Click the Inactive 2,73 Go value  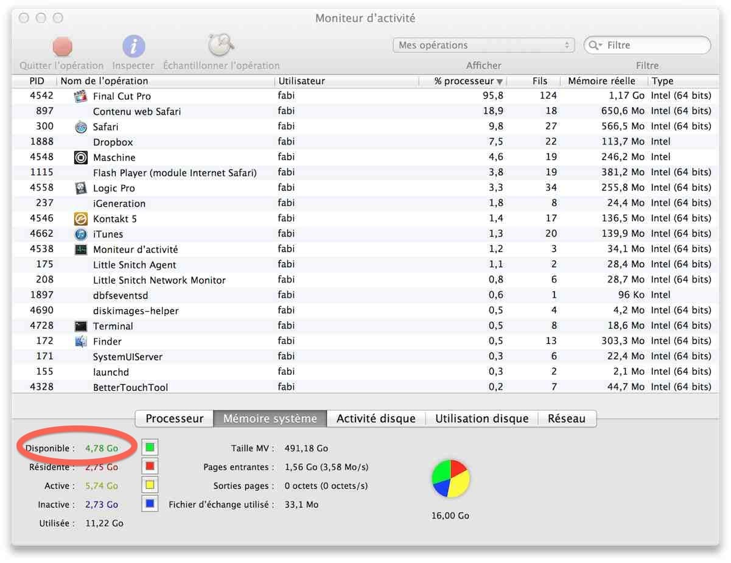coord(102,505)
